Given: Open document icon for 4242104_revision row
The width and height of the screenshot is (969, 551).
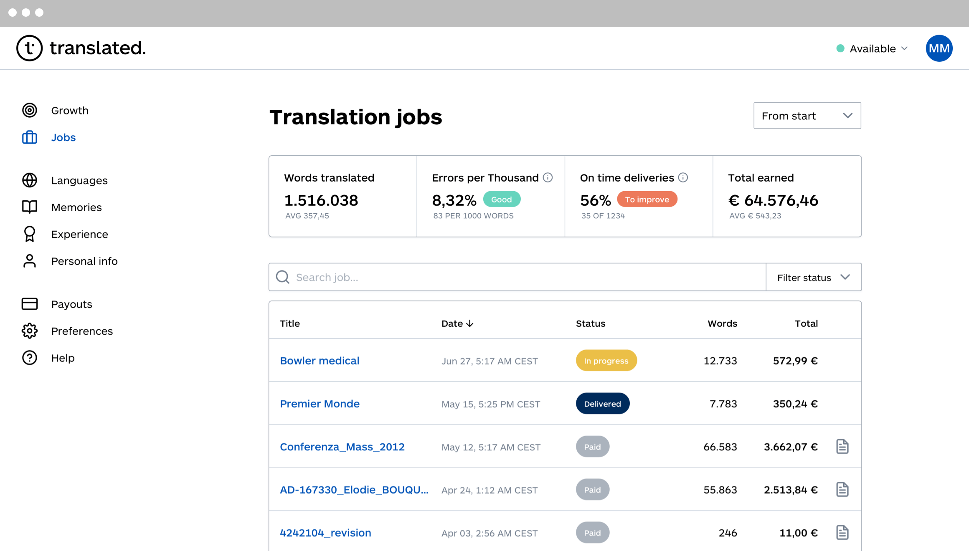Looking at the screenshot, I should 842,533.
